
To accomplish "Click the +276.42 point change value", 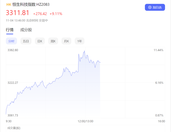I will coord(40,13).
